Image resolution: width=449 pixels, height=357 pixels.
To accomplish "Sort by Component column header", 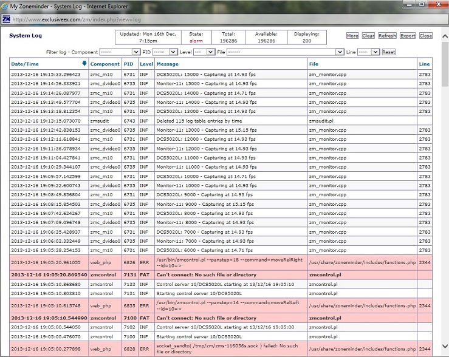I will coord(105,64).
